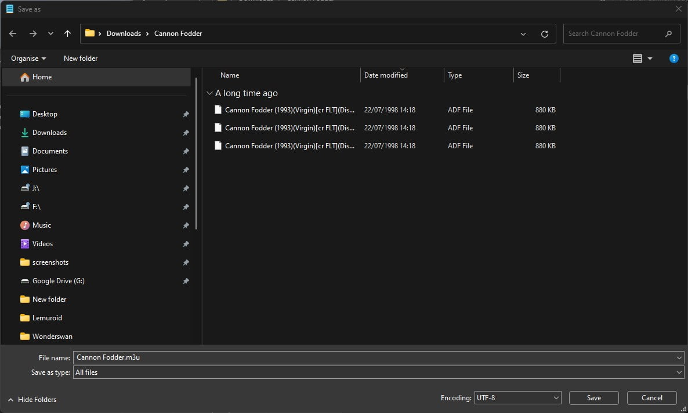
Task: Open the view layout options icon
Action: point(638,59)
